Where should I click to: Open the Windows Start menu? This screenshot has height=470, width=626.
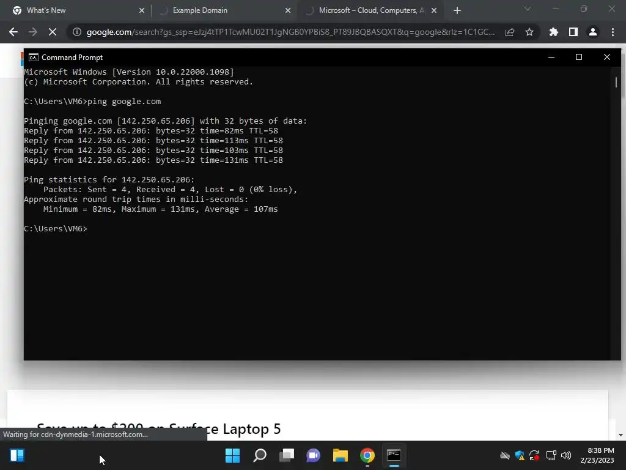click(x=232, y=455)
